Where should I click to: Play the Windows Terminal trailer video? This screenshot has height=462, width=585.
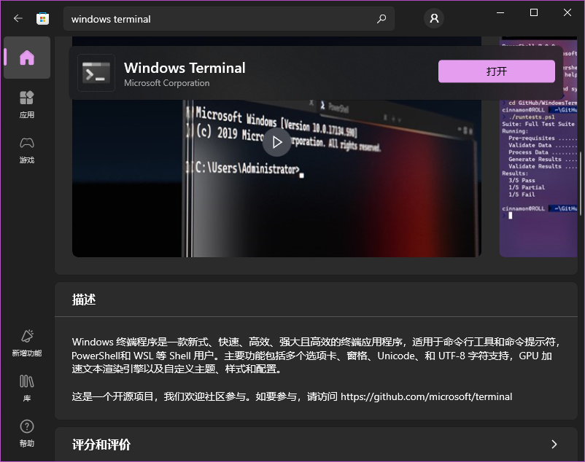(276, 142)
